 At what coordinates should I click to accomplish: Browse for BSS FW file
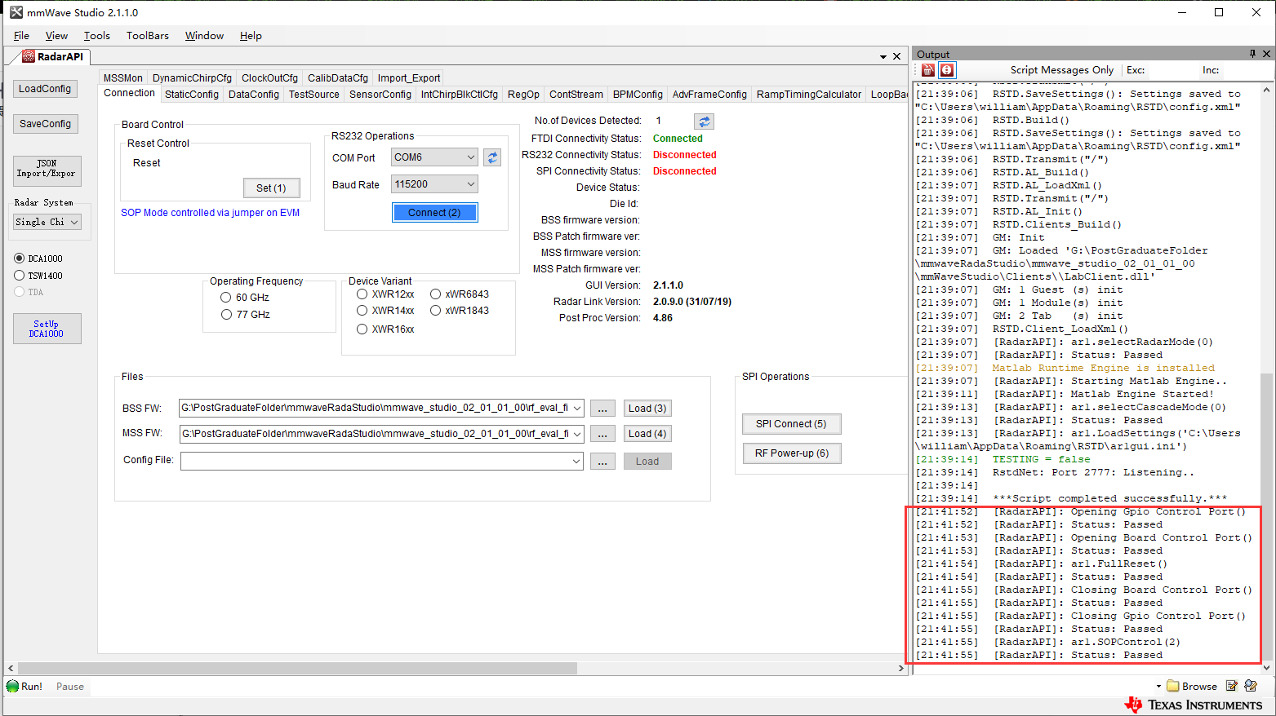tap(602, 409)
